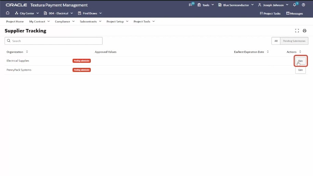Click the 004 - Electrical contract icon
Image resolution: width=313 pixels, height=176 pixels.
click(45, 13)
